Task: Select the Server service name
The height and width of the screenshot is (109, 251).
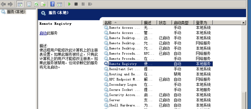Action: (114, 100)
